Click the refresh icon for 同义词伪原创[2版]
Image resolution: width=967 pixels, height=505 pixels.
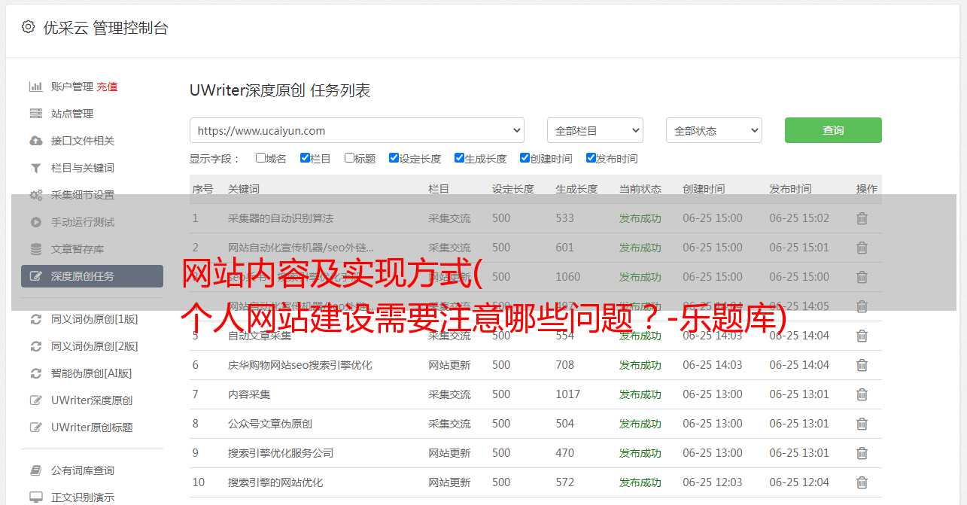[x=35, y=346]
